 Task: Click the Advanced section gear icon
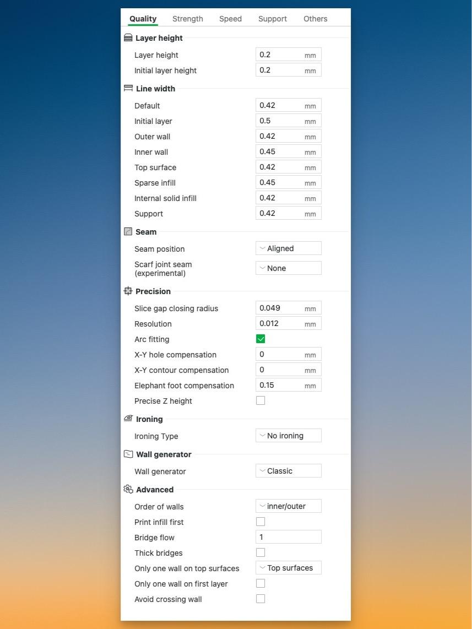(x=128, y=490)
